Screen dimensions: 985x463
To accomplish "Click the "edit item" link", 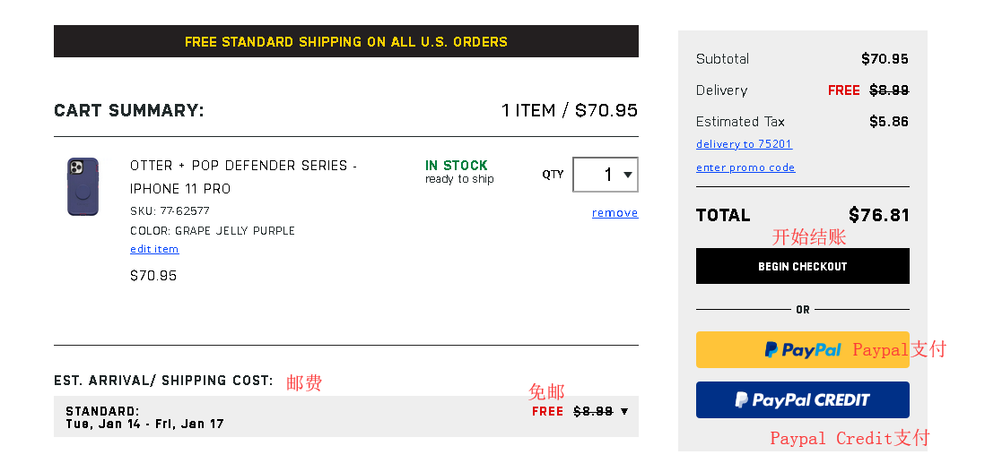I will click(154, 249).
